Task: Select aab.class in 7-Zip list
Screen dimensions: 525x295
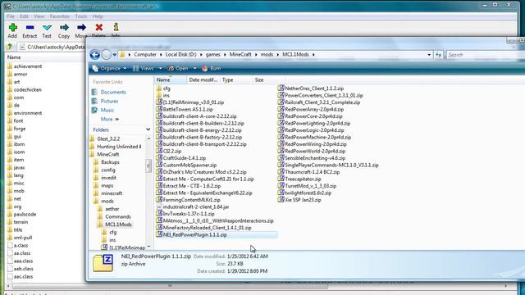Action: tap(23, 269)
